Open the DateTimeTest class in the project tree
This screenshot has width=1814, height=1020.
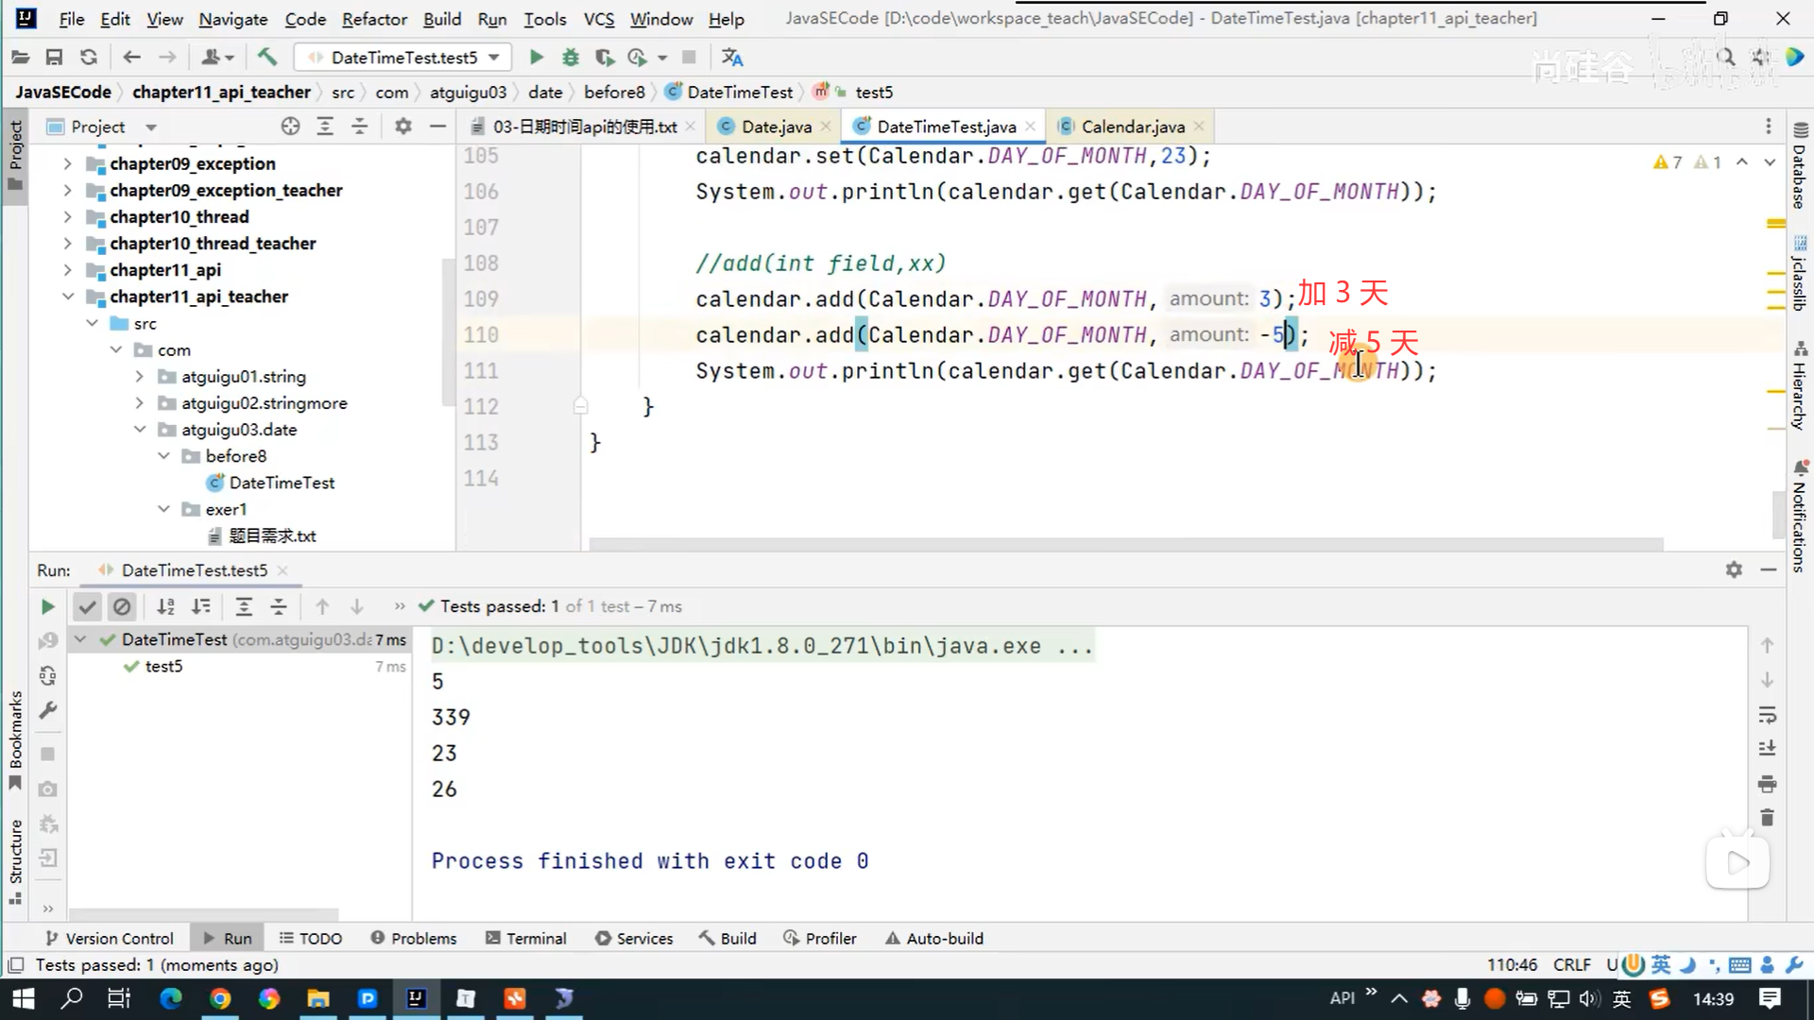[x=282, y=483]
